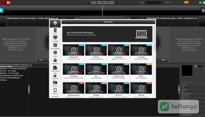The height and width of the screenshot is (117, 205).
Task: Select deck A label
Action: pos(2,10)
